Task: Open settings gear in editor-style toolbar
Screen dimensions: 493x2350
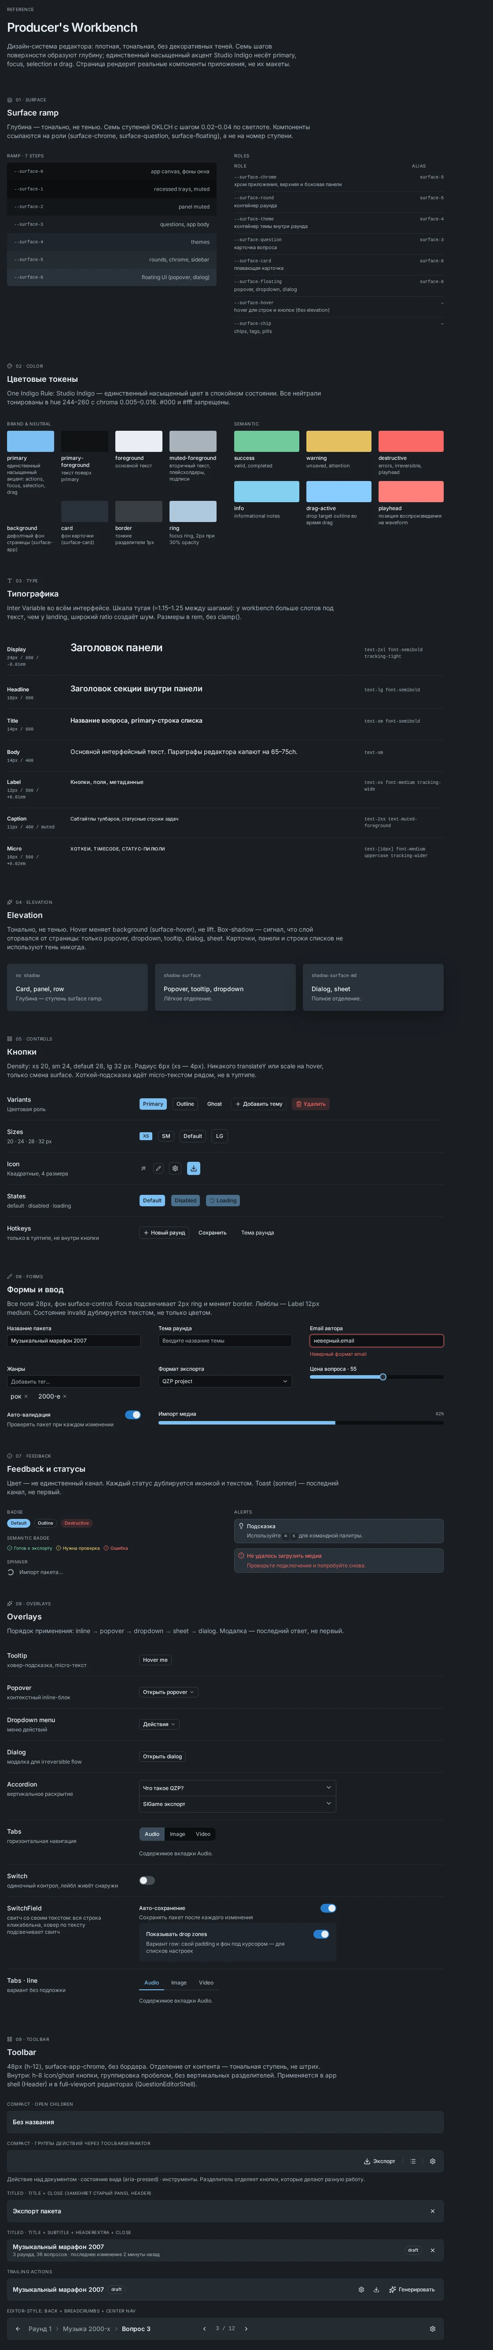Action: (432, 2328)
